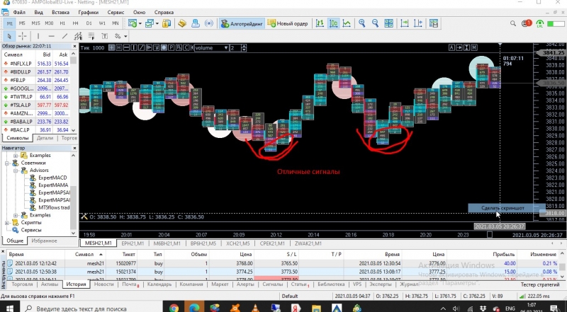Open the VPS cloud hosting icon
This screenshot has height=312, width=567.
tap(196, 23)
